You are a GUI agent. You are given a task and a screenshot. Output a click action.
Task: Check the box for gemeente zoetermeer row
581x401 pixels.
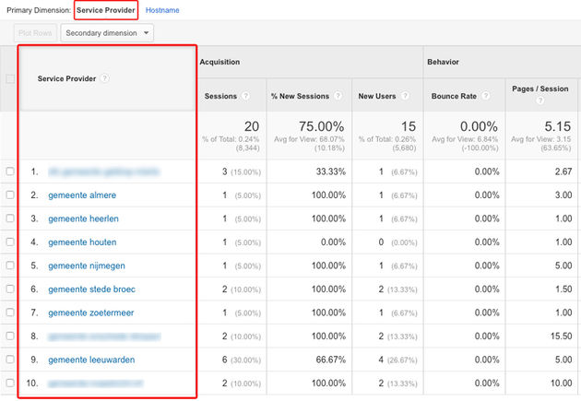click(10, 313)
